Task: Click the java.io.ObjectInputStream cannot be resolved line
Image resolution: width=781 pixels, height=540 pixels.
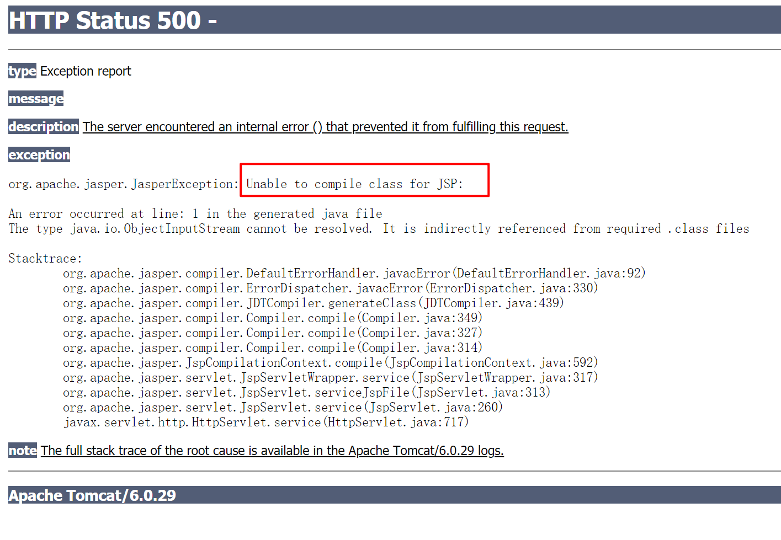Action: [x=379, y=228]
